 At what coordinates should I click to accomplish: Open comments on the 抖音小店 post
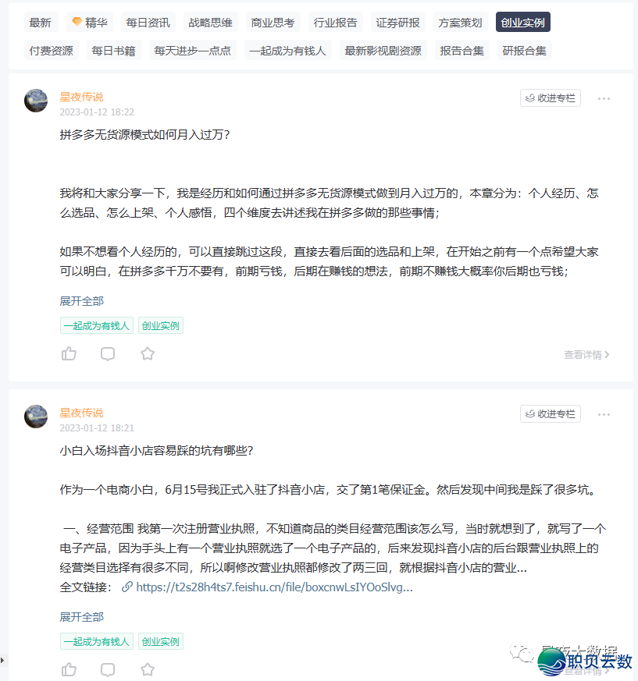(108, 670)
